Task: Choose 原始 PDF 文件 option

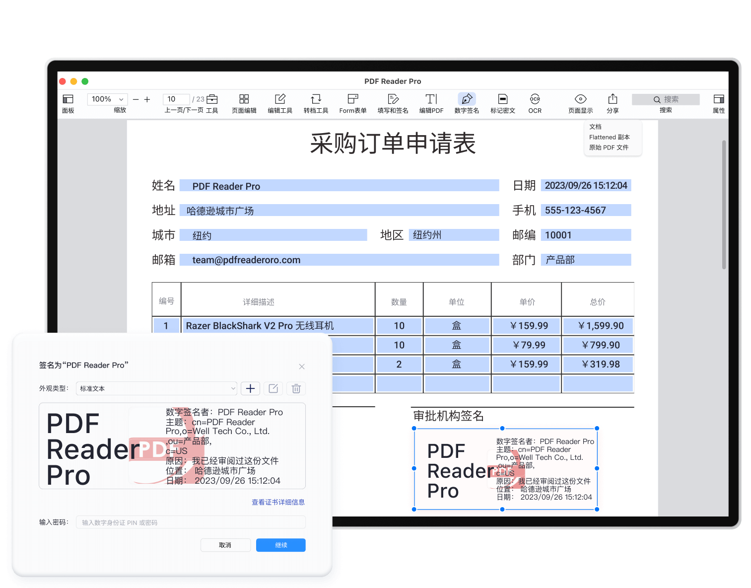Action: click(x=609, y=147)
